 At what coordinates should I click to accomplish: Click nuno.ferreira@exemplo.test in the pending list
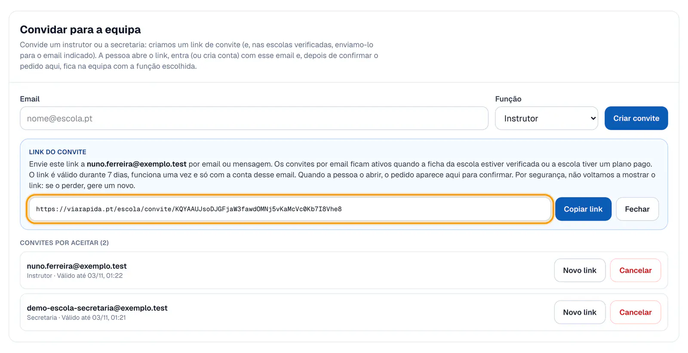[77, 266]
